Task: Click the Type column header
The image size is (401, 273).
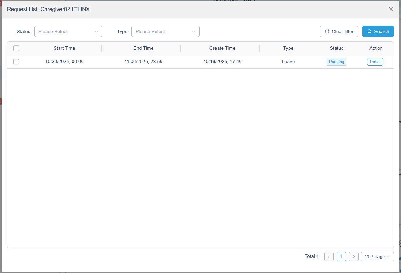Action: 288,48
